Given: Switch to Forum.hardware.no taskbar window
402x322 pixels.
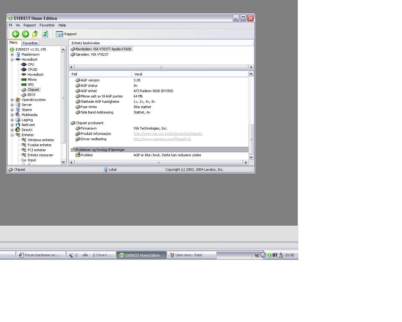Looking at the screenshot, I should (x=41, y=255).
